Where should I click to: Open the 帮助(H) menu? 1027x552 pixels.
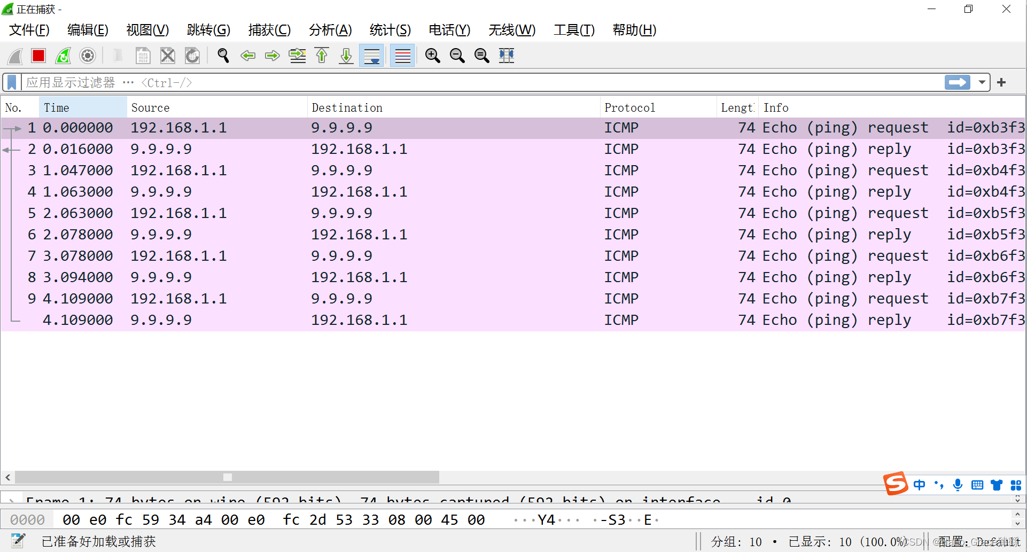(x=634, y=30)
